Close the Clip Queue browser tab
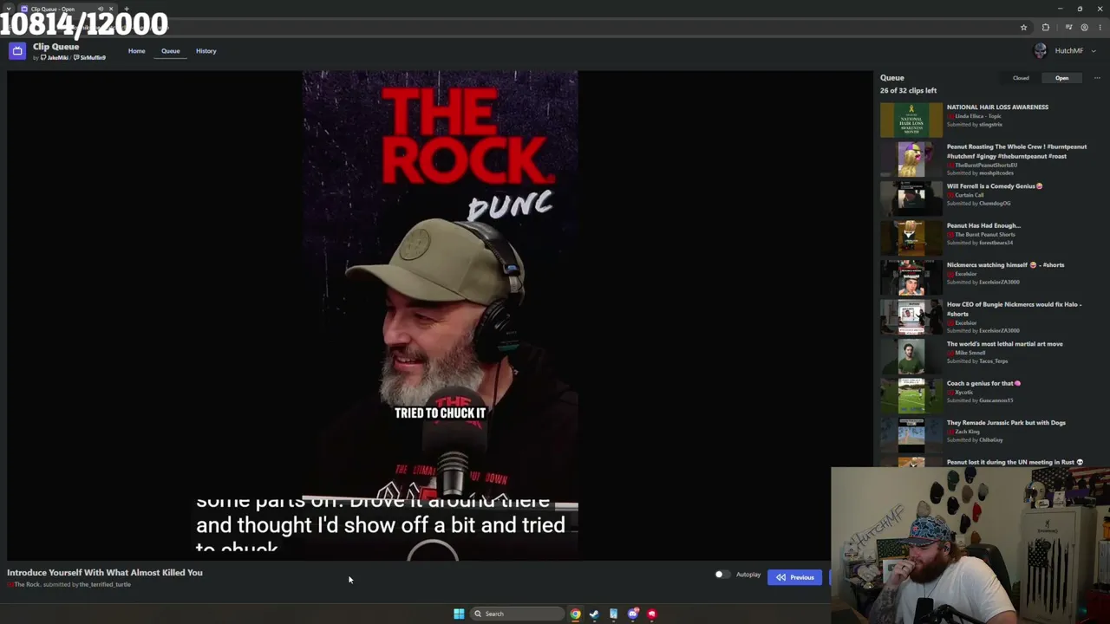 point(111,9)
